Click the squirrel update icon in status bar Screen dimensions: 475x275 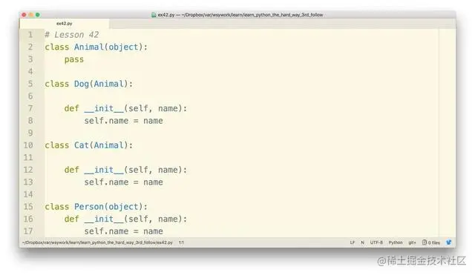pyautogui.click(x=448, y=242)
